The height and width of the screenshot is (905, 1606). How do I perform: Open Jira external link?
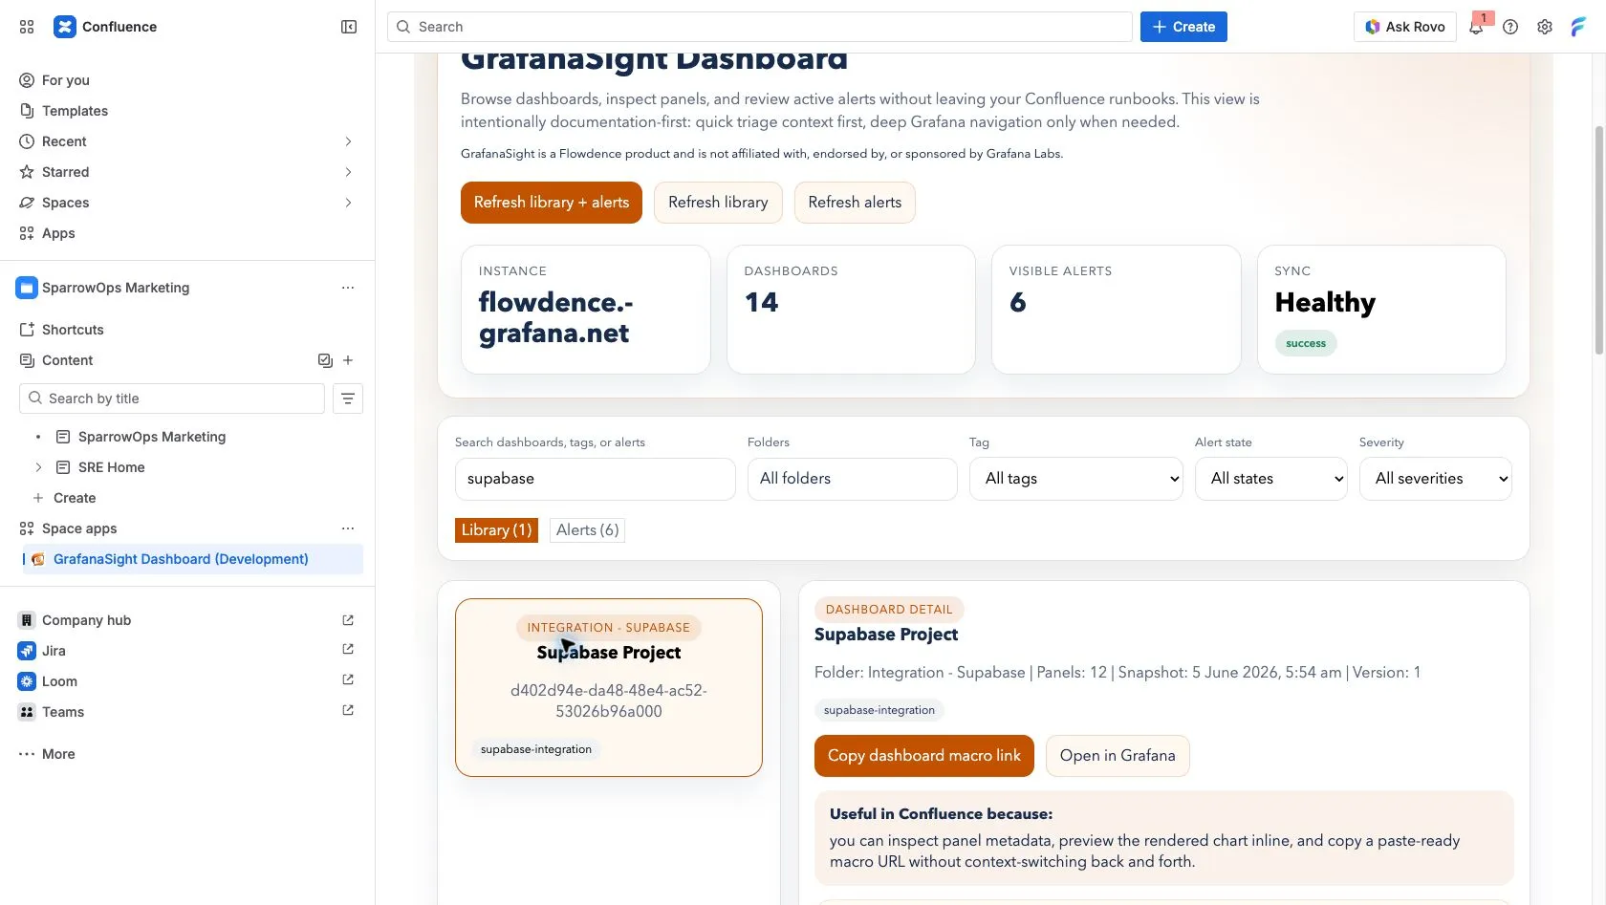[x=54, y=651]
